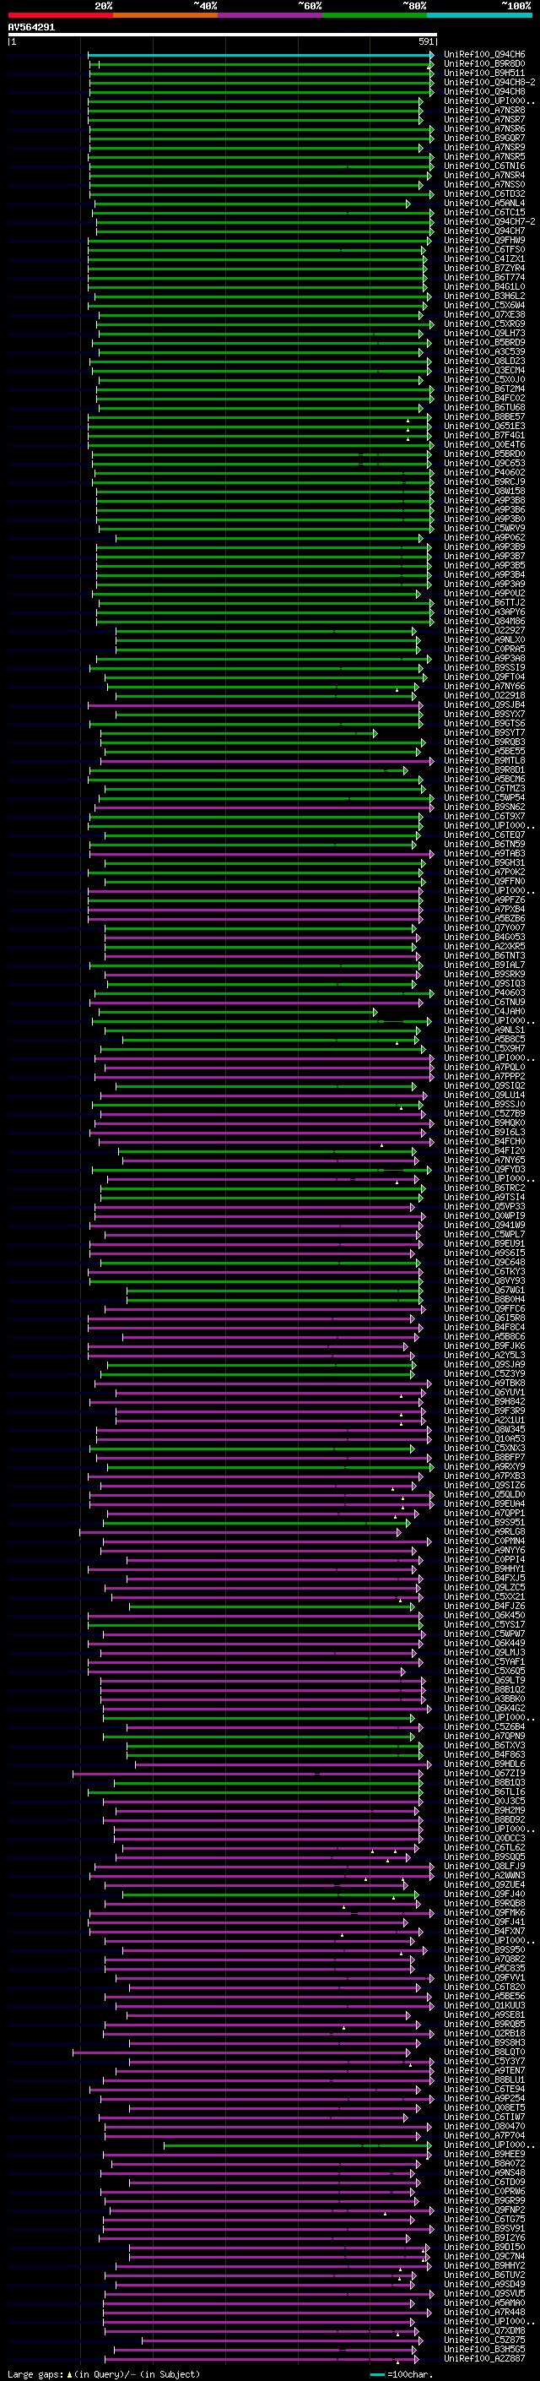This screenshot has height=2381, width=540.
Task: Select hit label UniRef100_A9RXY9
Action: (x=484, y=1467)
